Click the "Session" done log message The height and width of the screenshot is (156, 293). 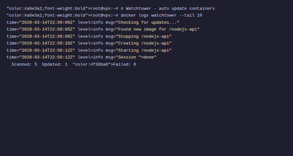136,57
